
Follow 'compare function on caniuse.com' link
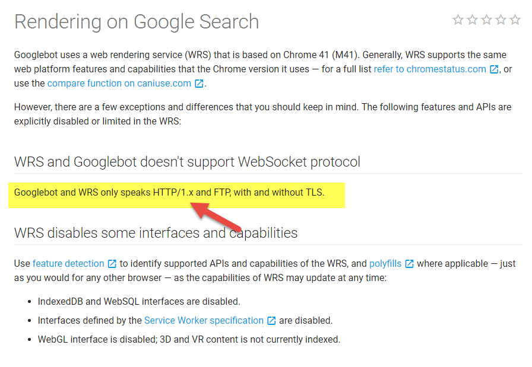pyautogui.click(x=119, y=84)
